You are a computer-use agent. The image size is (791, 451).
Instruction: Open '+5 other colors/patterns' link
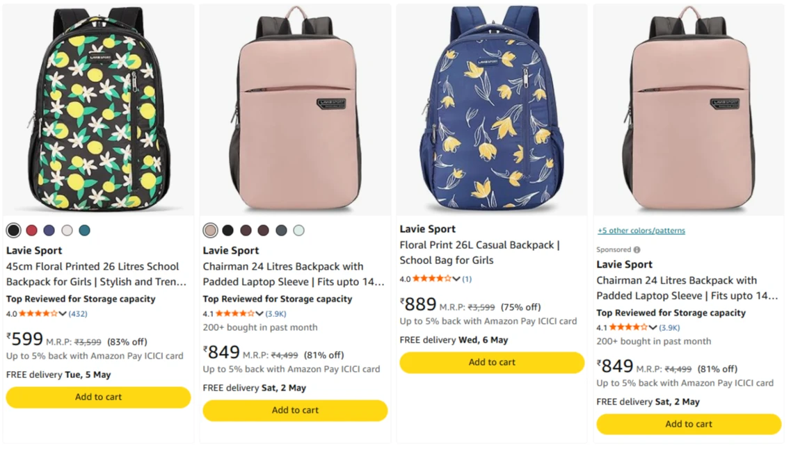641,231
